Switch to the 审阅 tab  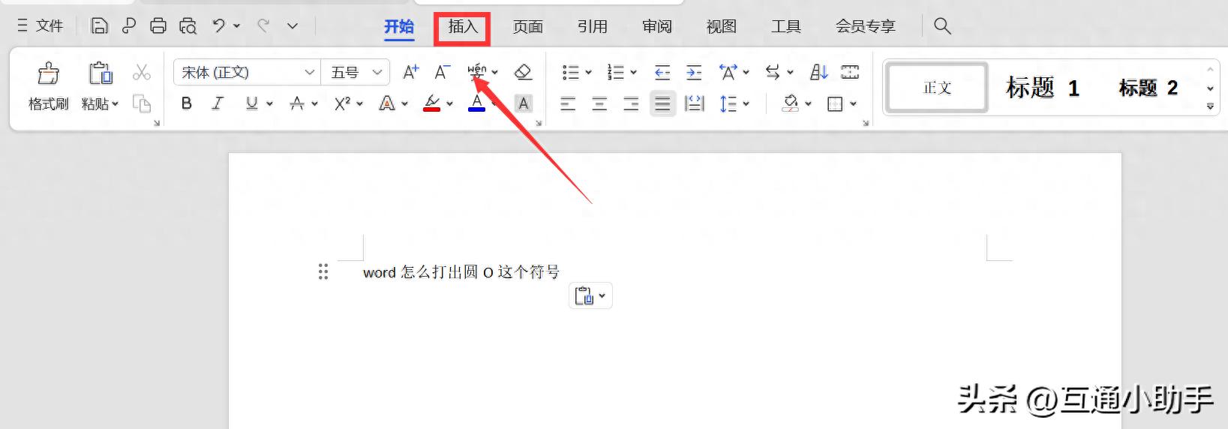point(656,26)
